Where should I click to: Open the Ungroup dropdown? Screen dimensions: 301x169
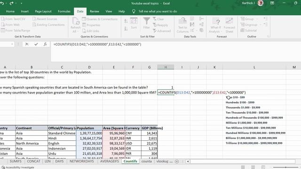(251, 25)
